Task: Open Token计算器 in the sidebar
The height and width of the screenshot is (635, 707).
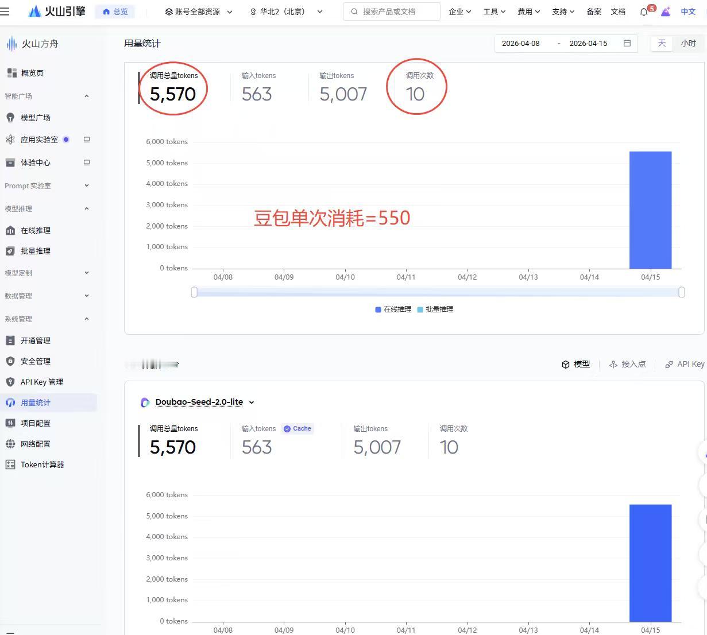Action: (x=42, y=464)
